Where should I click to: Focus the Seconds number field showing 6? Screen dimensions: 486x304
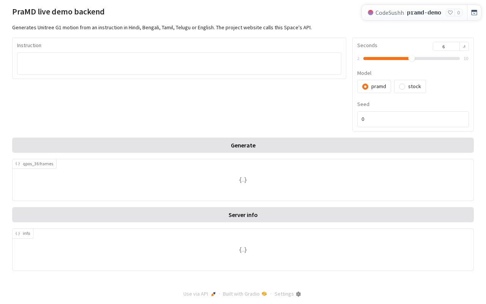[x=446, y=46]
